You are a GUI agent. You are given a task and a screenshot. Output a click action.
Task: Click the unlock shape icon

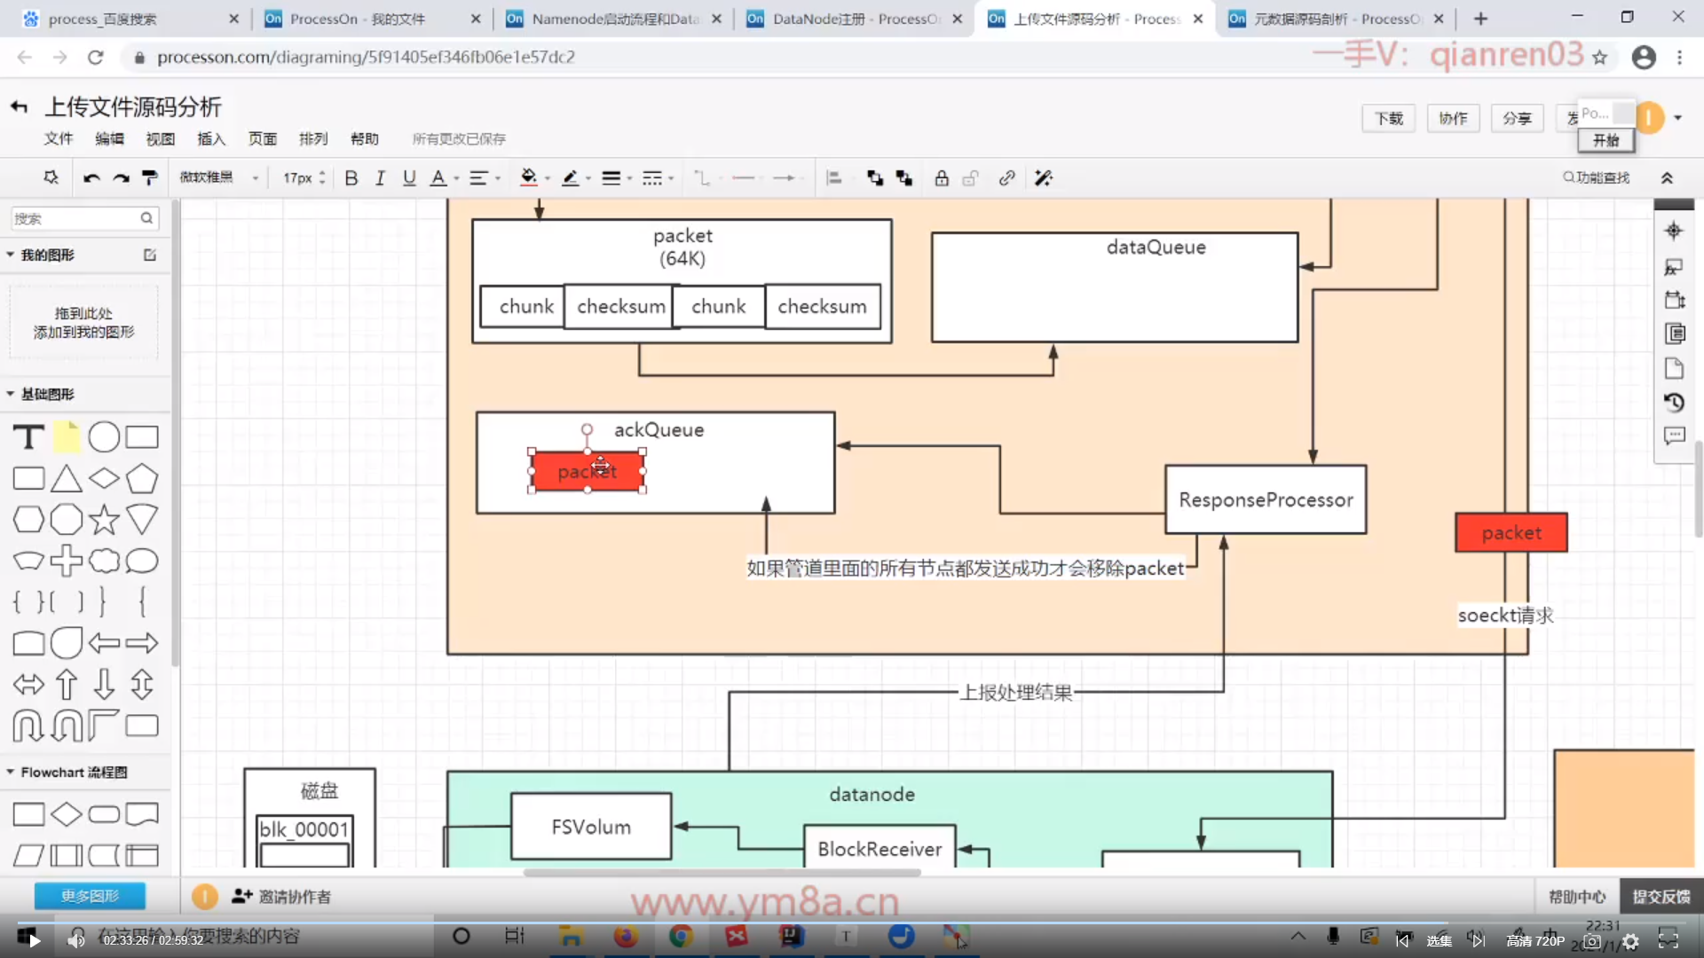[x=971, y=178]
